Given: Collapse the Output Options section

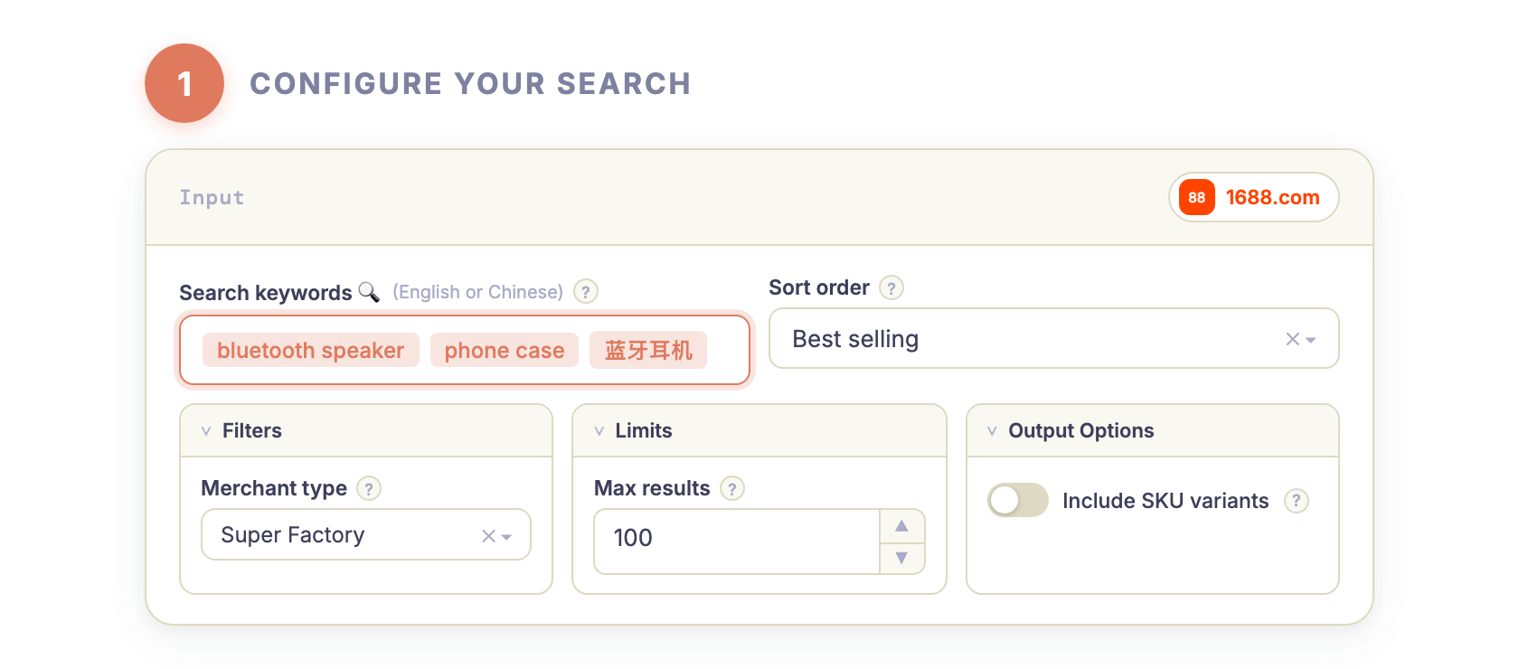Looking at the screenshot, I should 993,431.
